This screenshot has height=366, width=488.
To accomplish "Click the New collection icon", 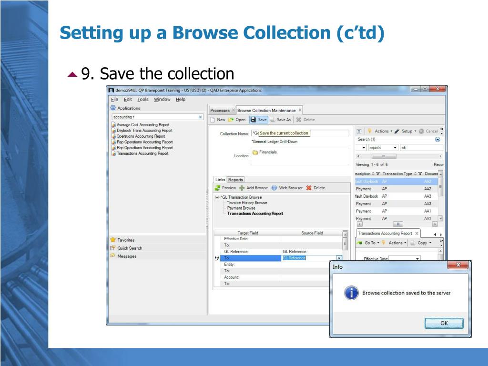I will [x=213, y=120].
